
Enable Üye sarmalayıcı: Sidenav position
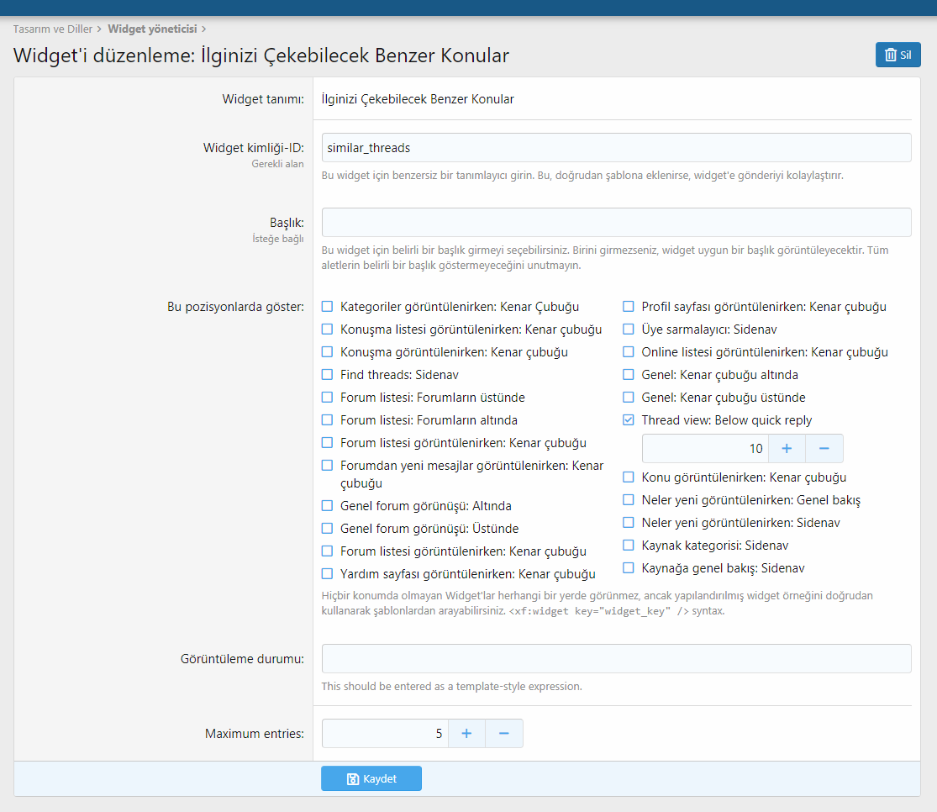point(629,330)
